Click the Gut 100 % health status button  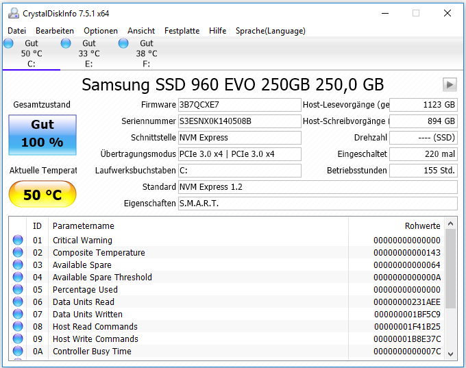42,135
